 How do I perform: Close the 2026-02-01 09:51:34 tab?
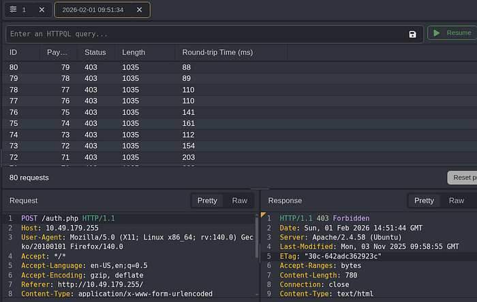[x=139, y=10]
